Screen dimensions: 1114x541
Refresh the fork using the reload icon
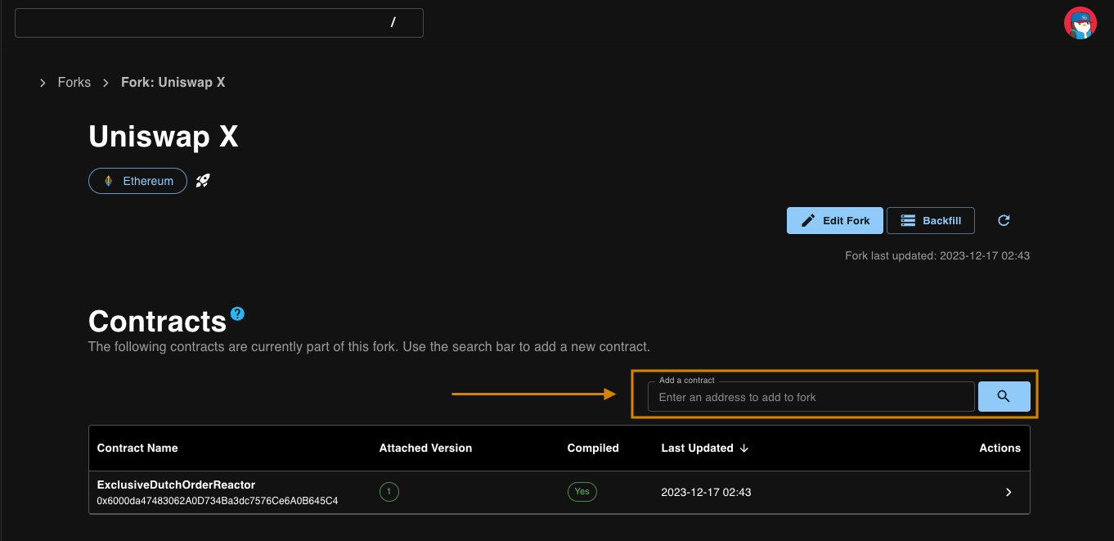pos(1004,220)
